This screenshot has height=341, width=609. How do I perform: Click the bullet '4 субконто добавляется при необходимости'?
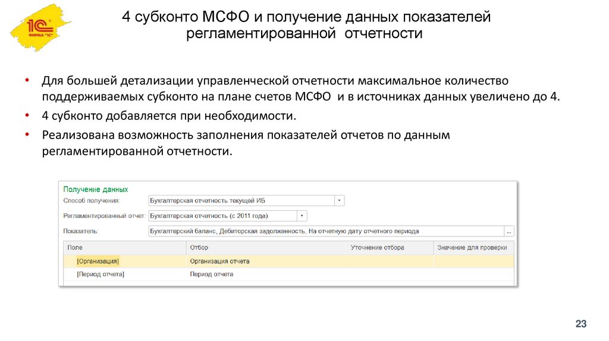169,116
